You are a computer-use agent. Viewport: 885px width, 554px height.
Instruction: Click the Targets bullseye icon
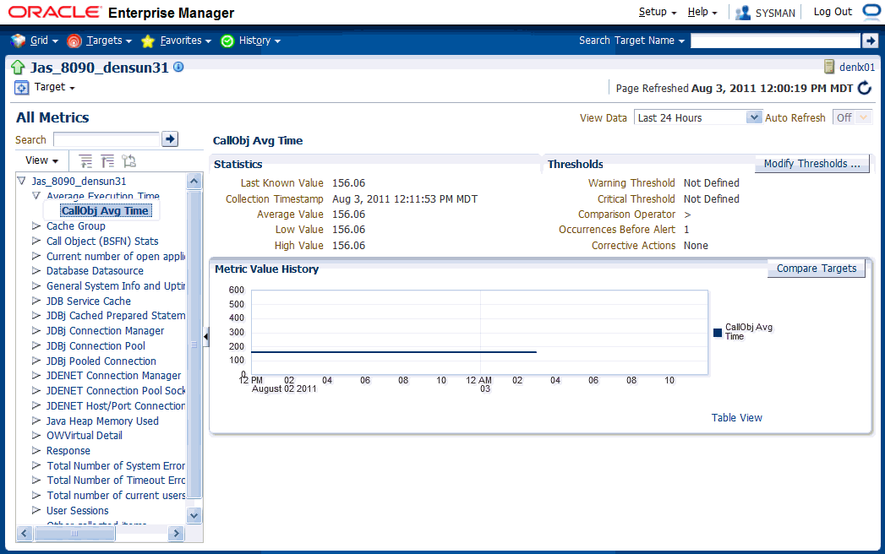(74, 41)
